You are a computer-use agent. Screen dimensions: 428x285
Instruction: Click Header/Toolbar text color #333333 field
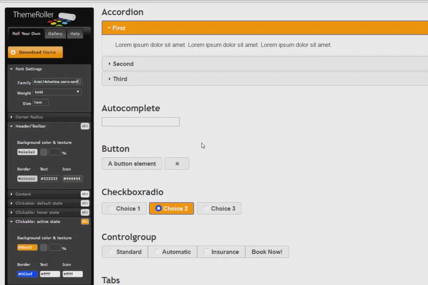point(50,179)
